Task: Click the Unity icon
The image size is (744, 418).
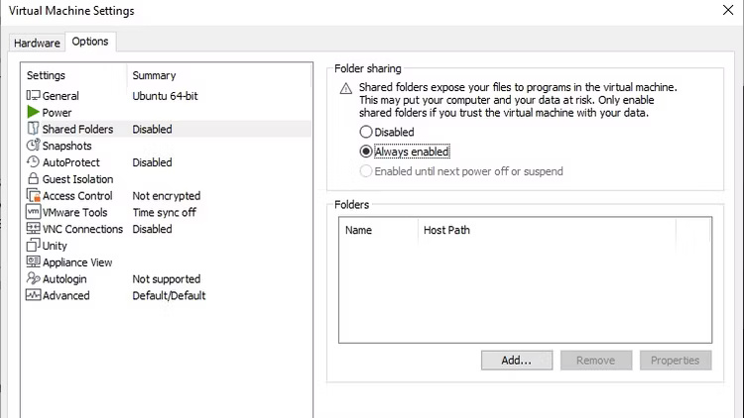Action: pyautogui.click(x=34, y=246)
